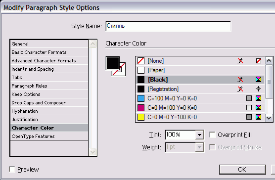Image resolution: width=275 pixels, height=180 pixels.
Task: Click the Style Name text field
Action: pyautogui.click(x=168, y=26)
